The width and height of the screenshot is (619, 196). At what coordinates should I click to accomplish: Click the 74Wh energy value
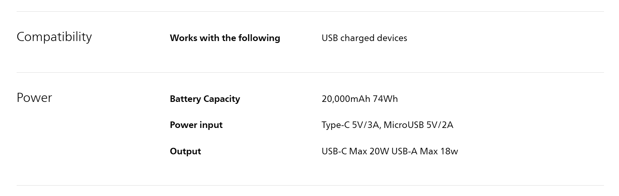[385, 99]
